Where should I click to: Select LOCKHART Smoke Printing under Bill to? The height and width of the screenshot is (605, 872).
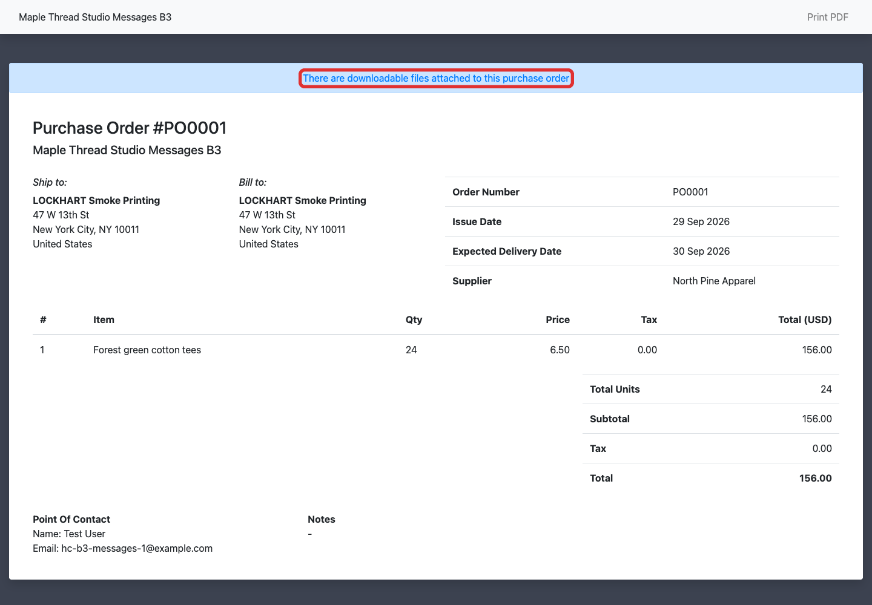pos(303,200)
